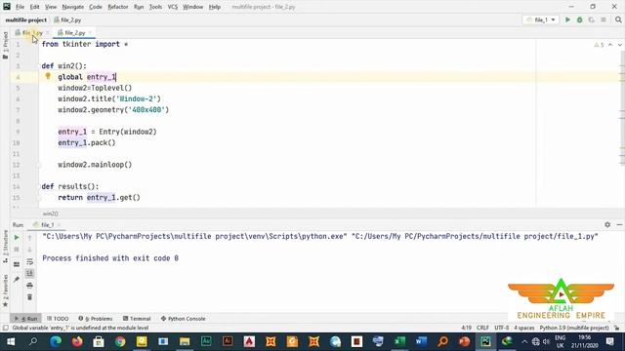Jump to the previous highlighted error arrow
Viewport: 625px width, 351px height.
(x=610, y=45)
